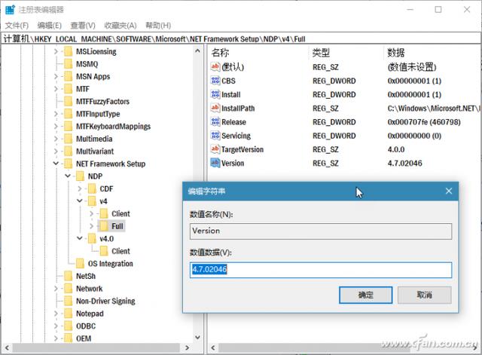Expand the Client key under v4
Screen dimensions: 482x355
point(91,214)
